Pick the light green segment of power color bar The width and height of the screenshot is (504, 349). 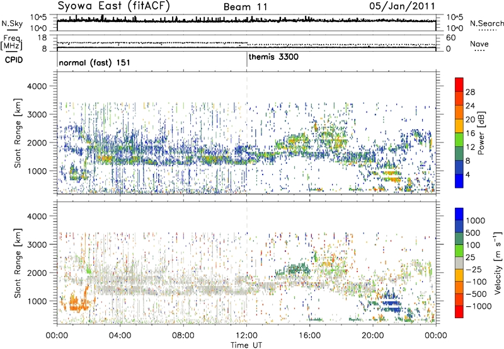459,139
